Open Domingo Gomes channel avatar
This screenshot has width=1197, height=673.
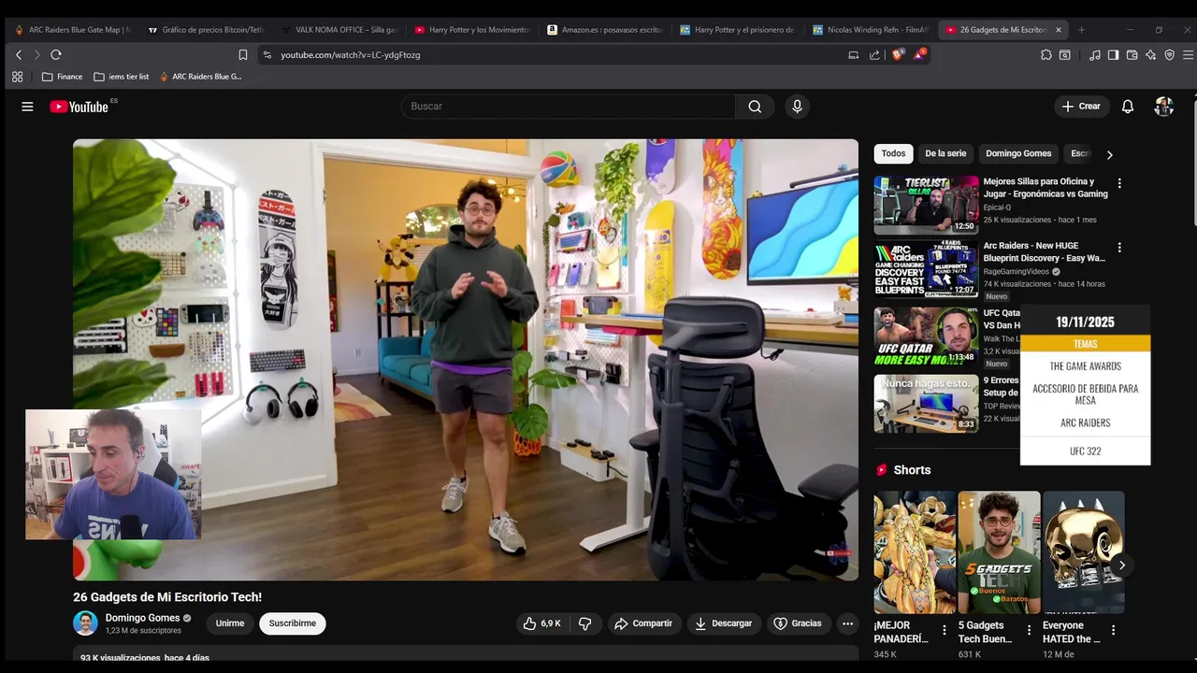(85, 623)
